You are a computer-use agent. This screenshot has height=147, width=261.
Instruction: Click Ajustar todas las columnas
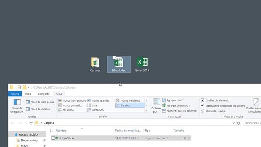180,111
